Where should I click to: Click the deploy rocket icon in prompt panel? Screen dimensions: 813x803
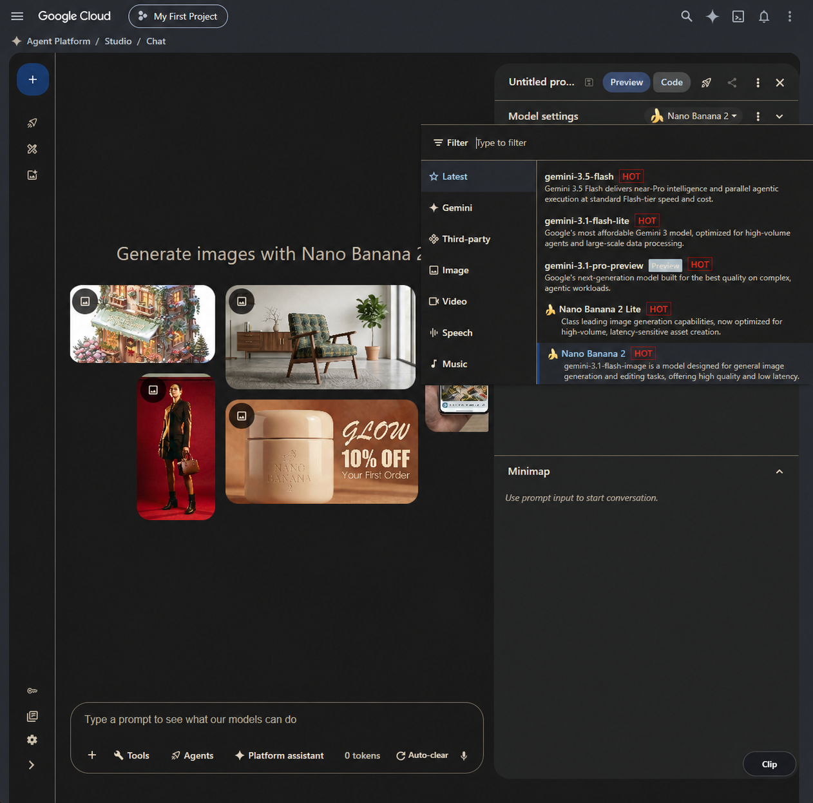tap(707, 82)
